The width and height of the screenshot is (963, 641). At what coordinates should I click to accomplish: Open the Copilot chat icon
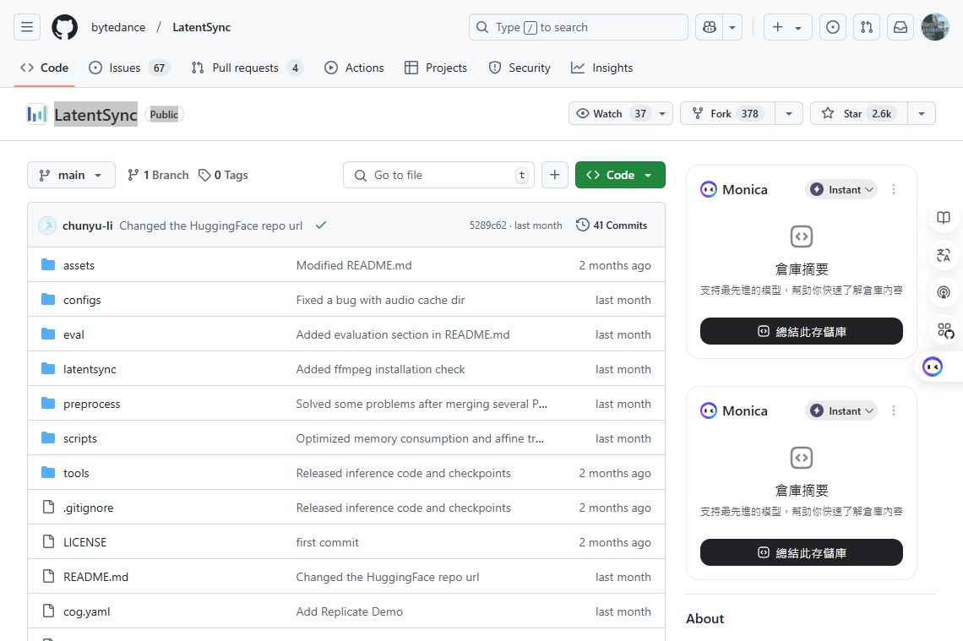(710, 27)
